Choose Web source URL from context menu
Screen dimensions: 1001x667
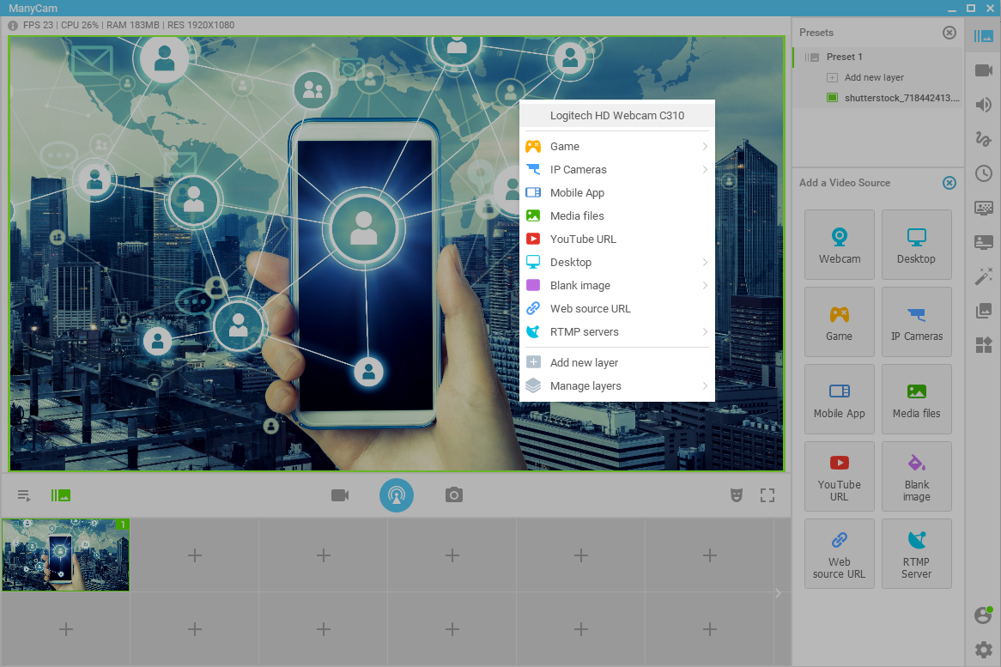coord(617,308)
